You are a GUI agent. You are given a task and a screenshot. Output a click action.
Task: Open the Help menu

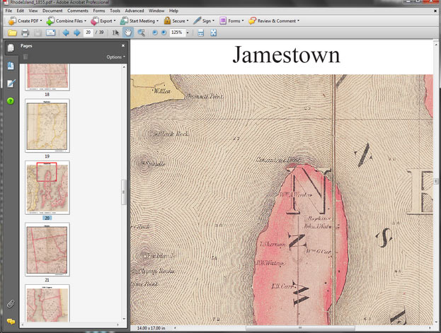coord(173,11)
